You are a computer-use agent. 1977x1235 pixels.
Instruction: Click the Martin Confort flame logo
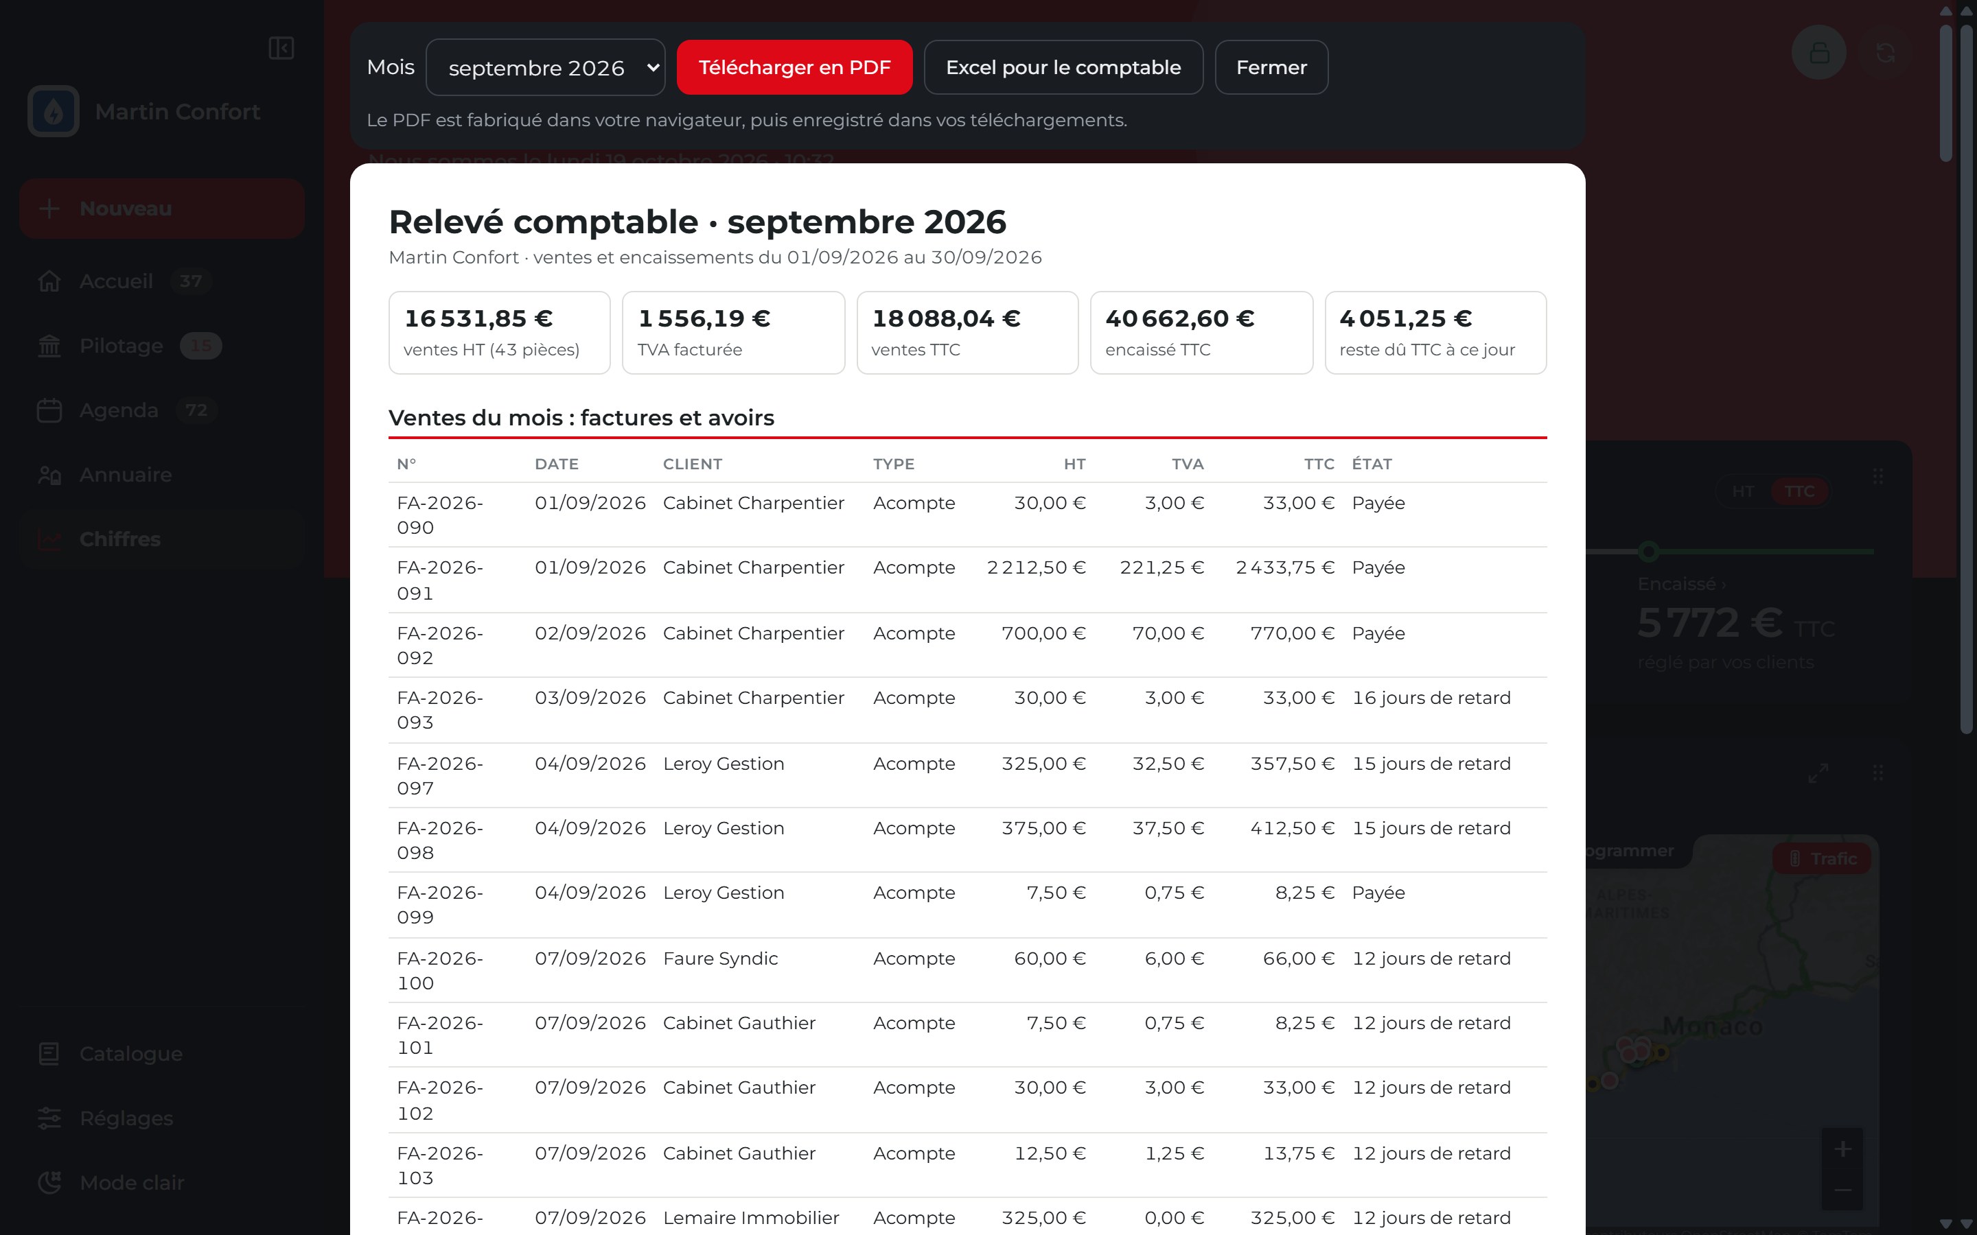tap(53, 111)
